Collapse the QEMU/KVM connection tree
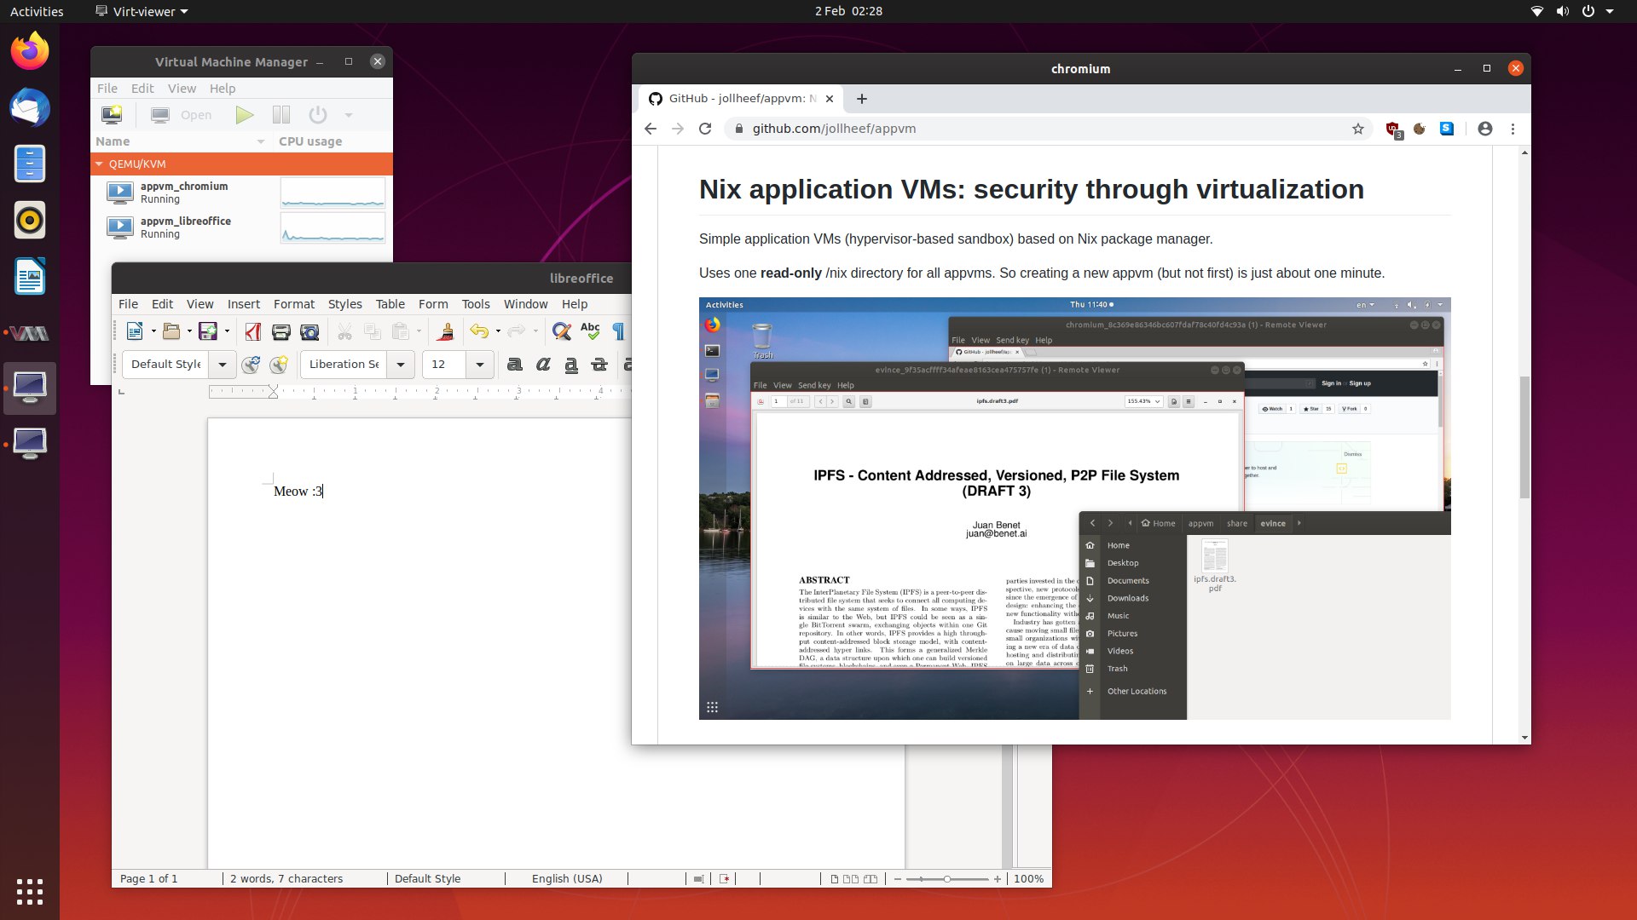The image size is (1637, 920). click(x=100, y=164)
